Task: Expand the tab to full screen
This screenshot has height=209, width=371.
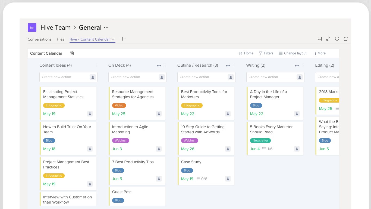Action: click(328, 39)
